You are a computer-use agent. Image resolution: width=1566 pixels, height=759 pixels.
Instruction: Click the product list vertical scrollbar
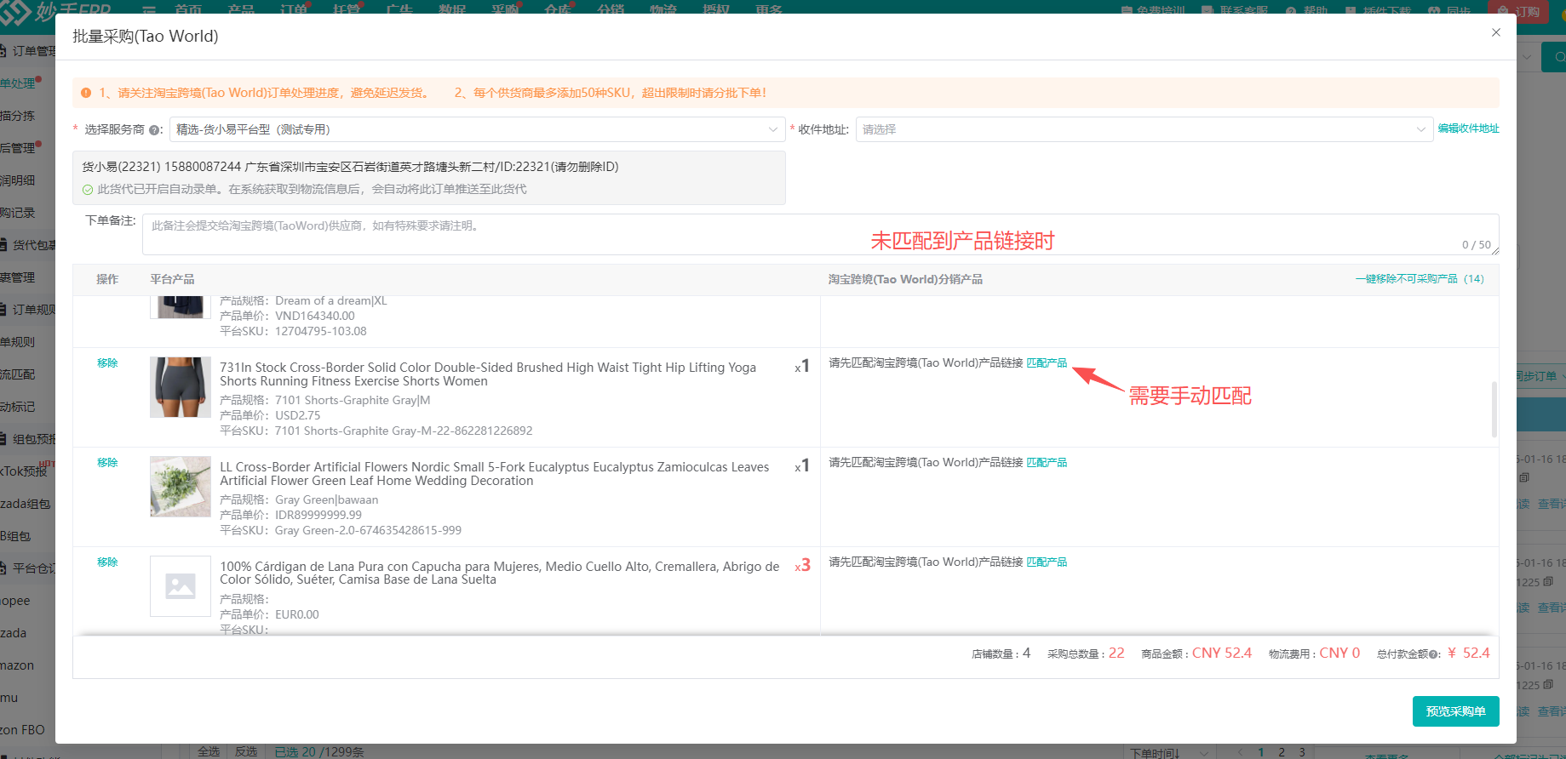(1494, 408)
